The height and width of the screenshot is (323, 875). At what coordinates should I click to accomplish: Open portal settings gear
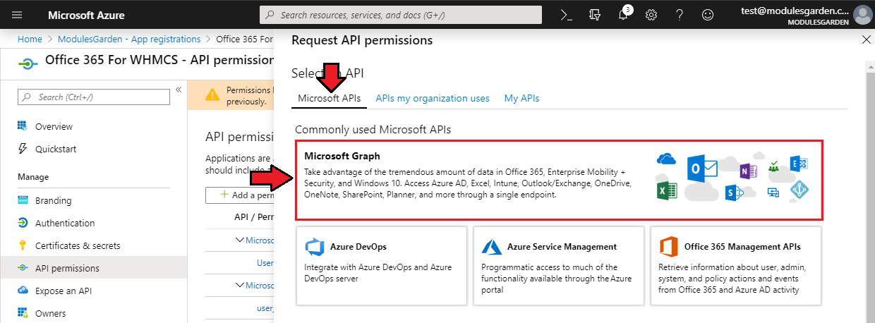click(x=651, y=15)
